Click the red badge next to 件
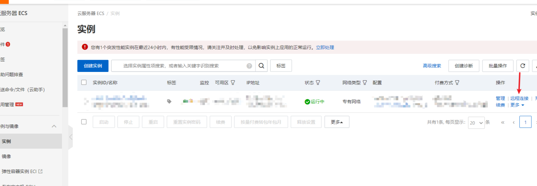This screenshot has width=537, height=186. 8,44
